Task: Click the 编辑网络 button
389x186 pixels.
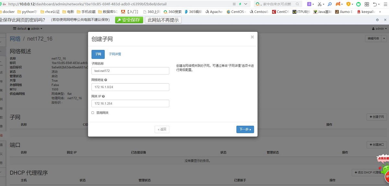Action: click(x=373, y=38)
